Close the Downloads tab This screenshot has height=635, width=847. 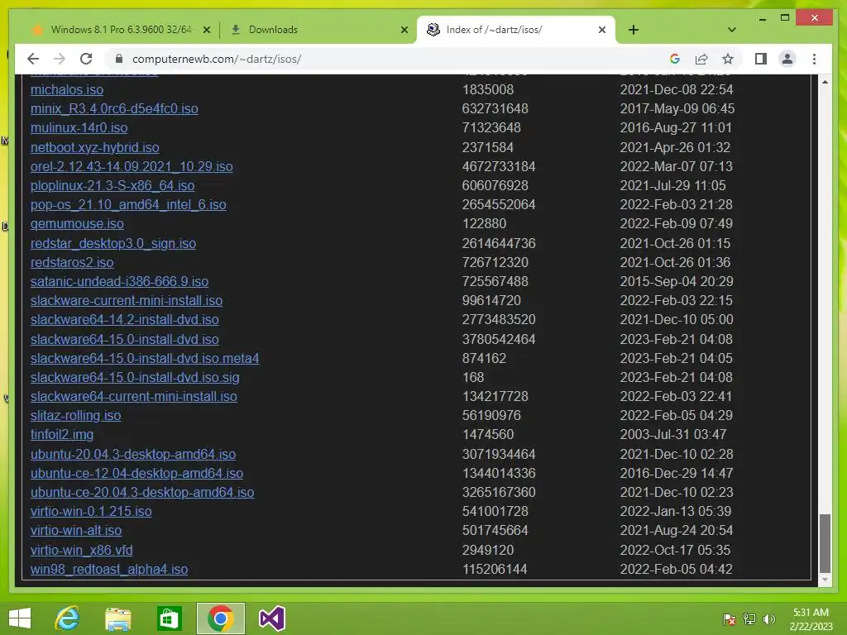(x=404, y=31)
